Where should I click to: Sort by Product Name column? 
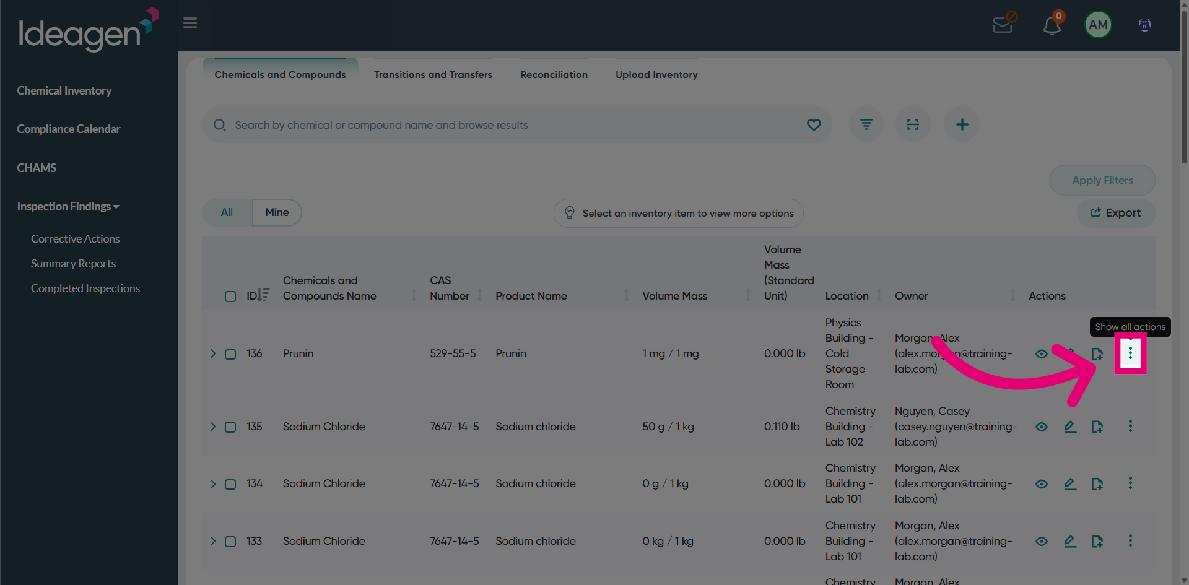coord(626,295)
